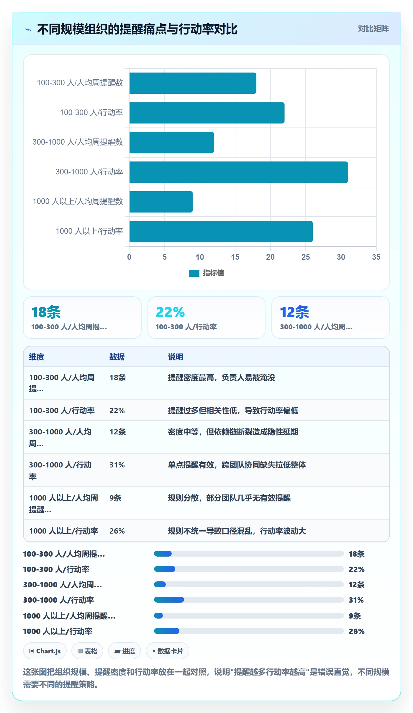Select the 数据卡片 chip
Image resolution: width=413 pixels, height=713 pixels.
click(x=168, y=651)
